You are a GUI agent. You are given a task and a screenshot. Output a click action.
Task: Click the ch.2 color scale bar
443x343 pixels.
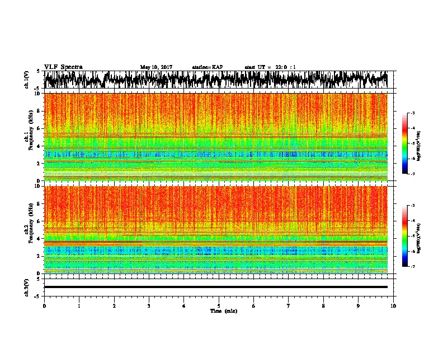pos(404,236)
